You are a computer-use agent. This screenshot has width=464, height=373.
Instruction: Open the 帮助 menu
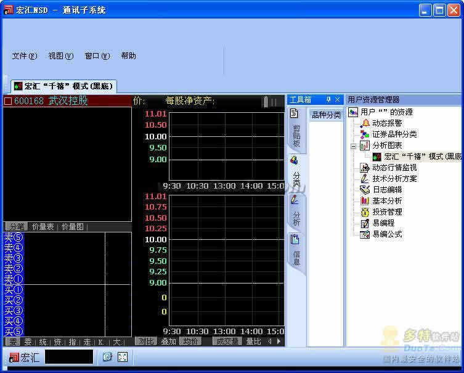[x=128, y=55]
